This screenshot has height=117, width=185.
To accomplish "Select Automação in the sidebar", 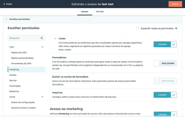I will (15, 86).
